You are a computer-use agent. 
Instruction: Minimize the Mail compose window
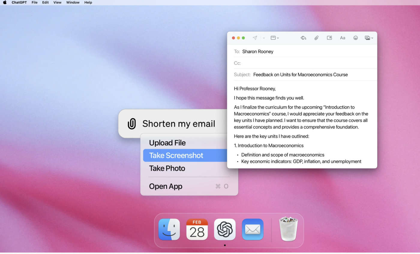(x=238, y=38)
